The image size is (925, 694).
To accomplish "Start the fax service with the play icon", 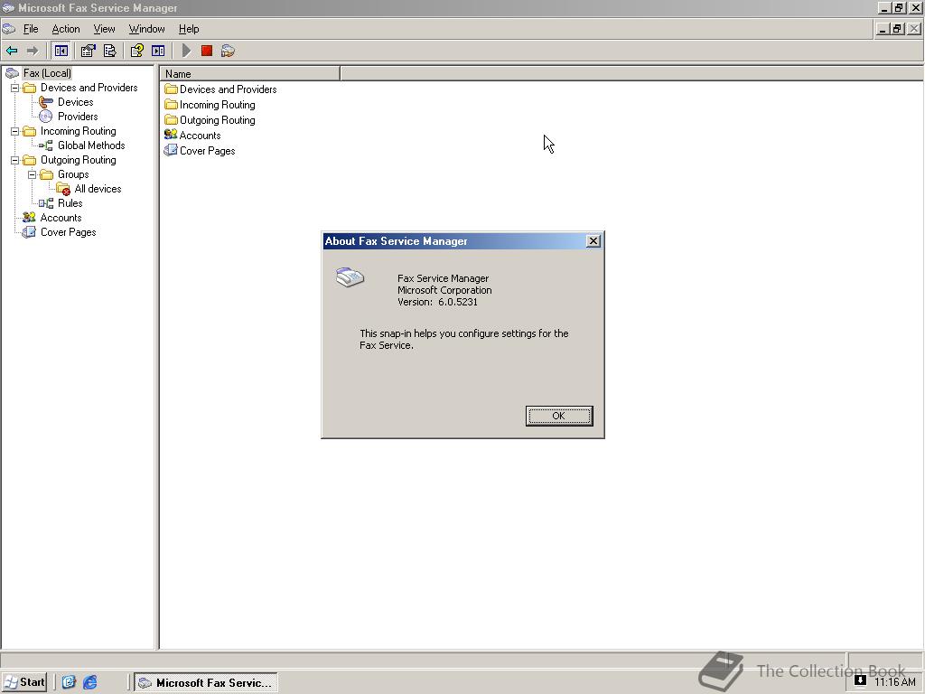I will (x=186, y=52).
